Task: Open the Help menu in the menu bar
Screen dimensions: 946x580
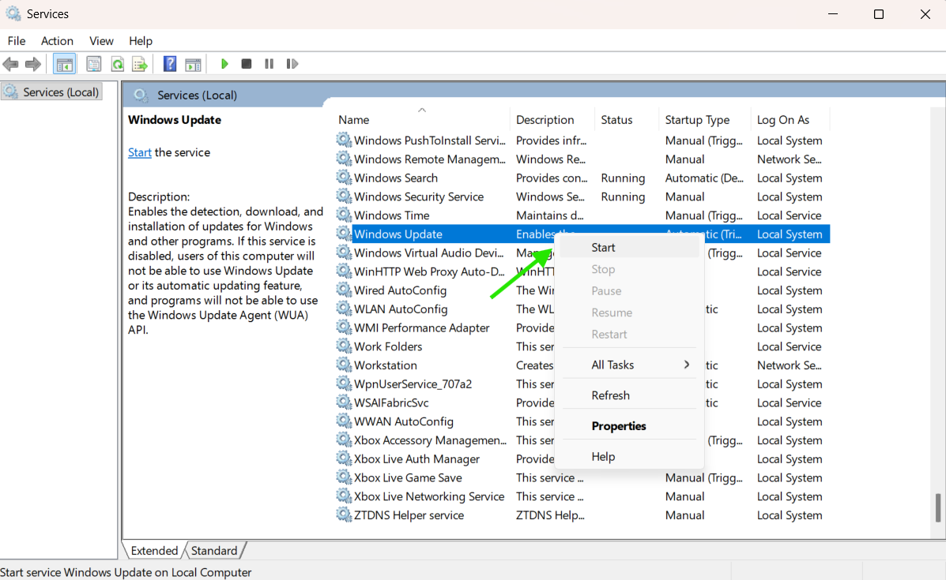Action: 141,41
